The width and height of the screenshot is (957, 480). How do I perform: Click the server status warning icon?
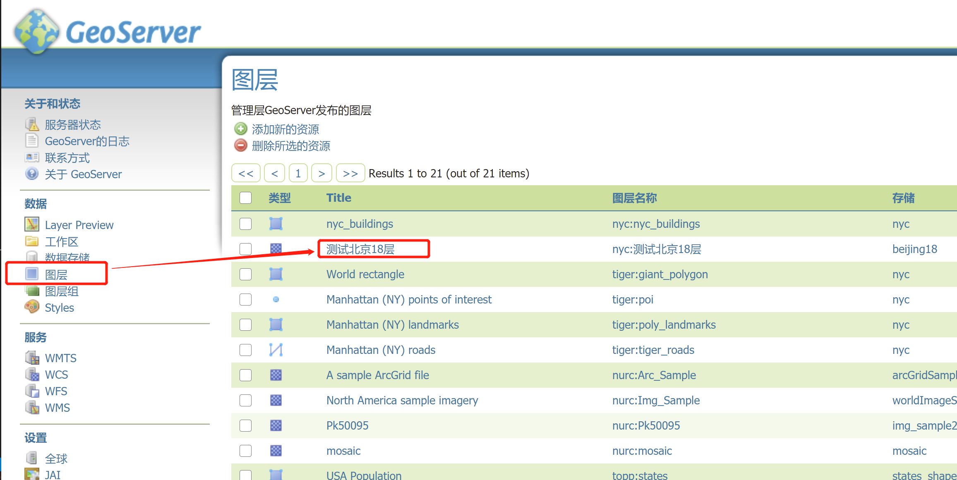click(x=32, y=124)
